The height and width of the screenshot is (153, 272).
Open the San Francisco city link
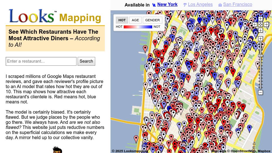point(238,5)
